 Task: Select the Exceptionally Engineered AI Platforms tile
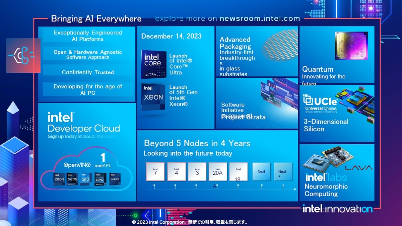tap(88, 36)
